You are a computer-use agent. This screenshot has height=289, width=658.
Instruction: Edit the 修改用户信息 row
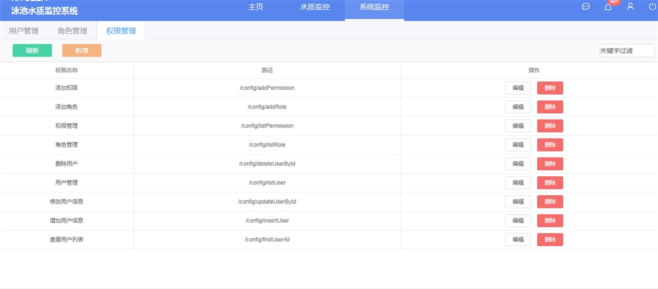pyautogui.click(x=518, y=202)
